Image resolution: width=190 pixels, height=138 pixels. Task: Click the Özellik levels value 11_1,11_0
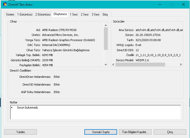(x=158, y=55)
